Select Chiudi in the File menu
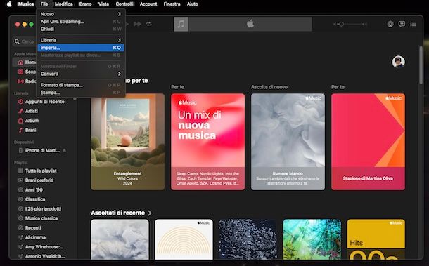Image resolution: width=429 pixels, height=266 pixels. pos(81,29)
